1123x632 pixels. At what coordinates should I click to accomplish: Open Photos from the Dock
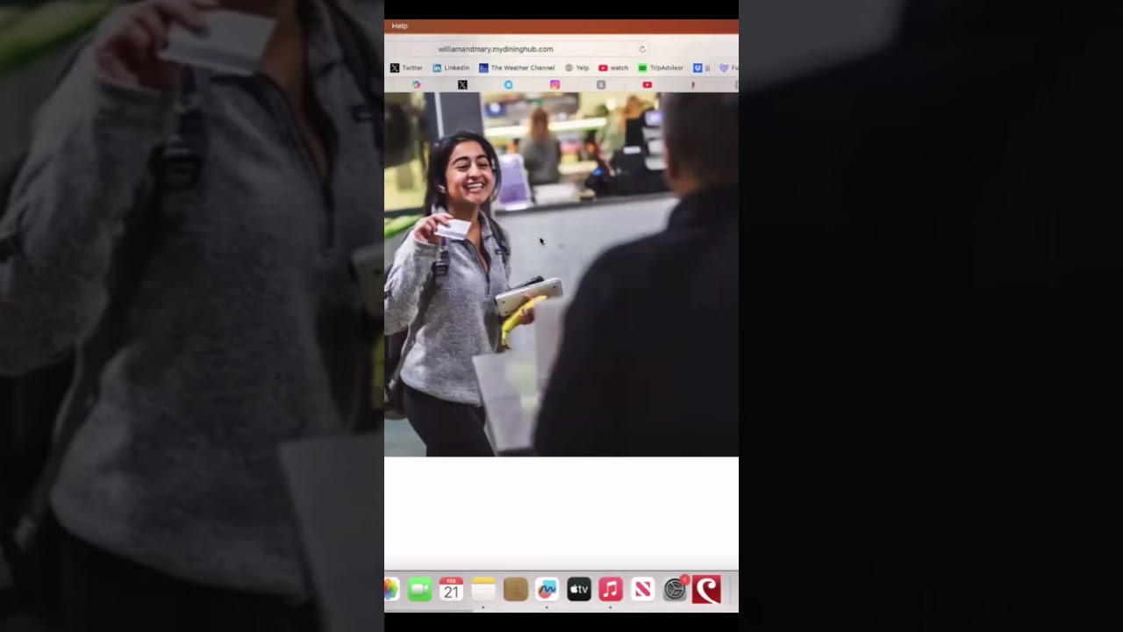[390, 590]
